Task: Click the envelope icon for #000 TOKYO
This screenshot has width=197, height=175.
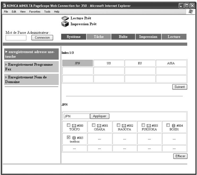Action: point(74,126)
